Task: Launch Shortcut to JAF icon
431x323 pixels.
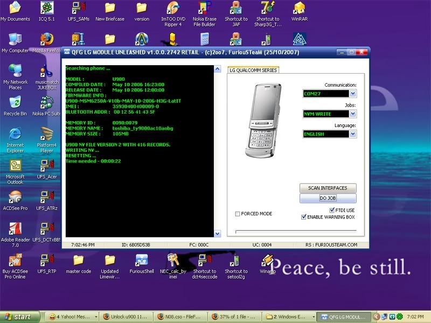Action: [x=236, y=14]
